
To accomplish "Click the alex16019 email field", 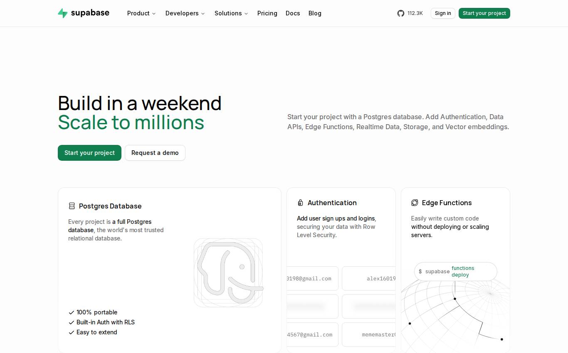I will point(369,278).
